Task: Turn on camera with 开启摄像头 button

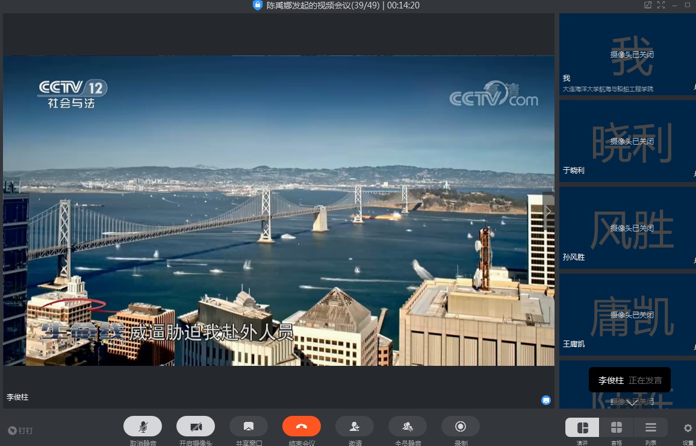Action: [196, 426]
